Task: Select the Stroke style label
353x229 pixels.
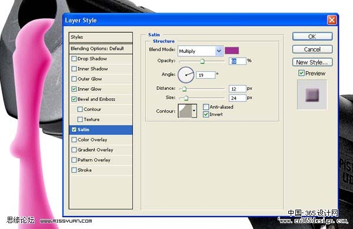Action: (x=84, y=170)
